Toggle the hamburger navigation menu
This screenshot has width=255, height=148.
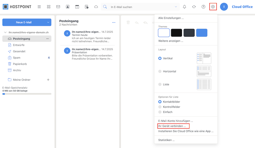39,7
